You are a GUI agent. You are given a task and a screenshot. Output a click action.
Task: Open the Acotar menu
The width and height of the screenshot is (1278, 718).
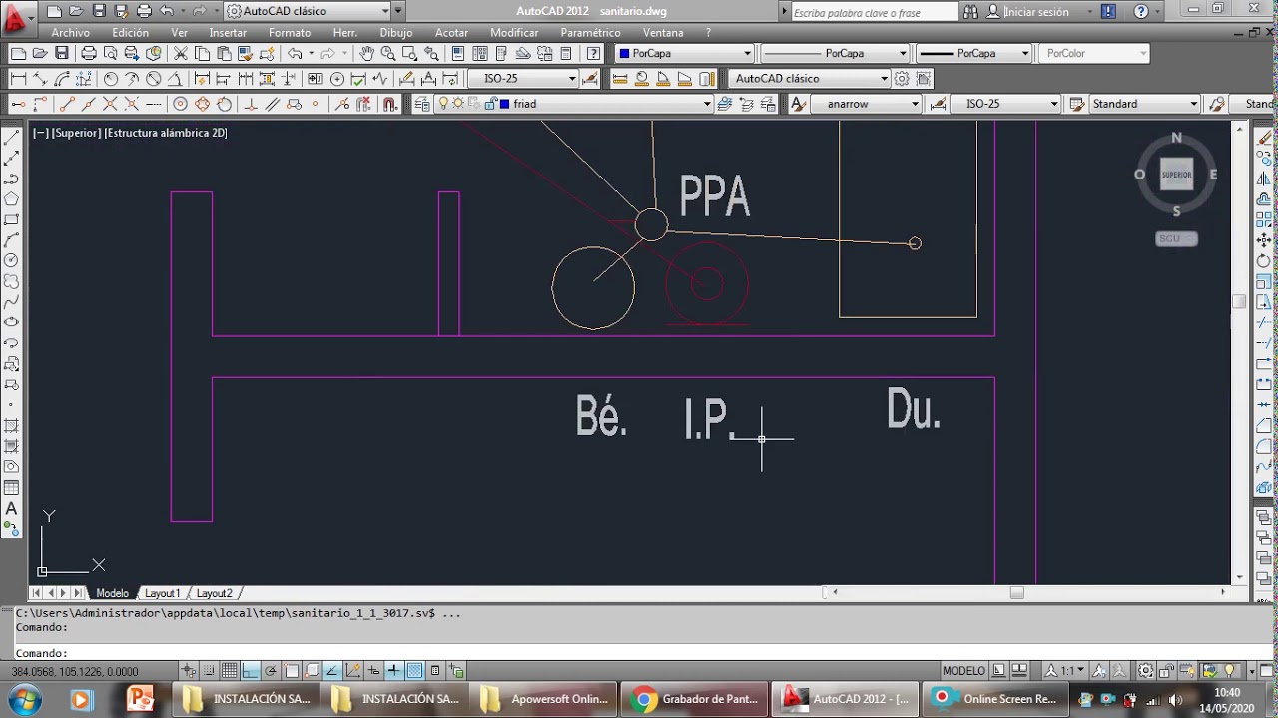click(451, 33)
